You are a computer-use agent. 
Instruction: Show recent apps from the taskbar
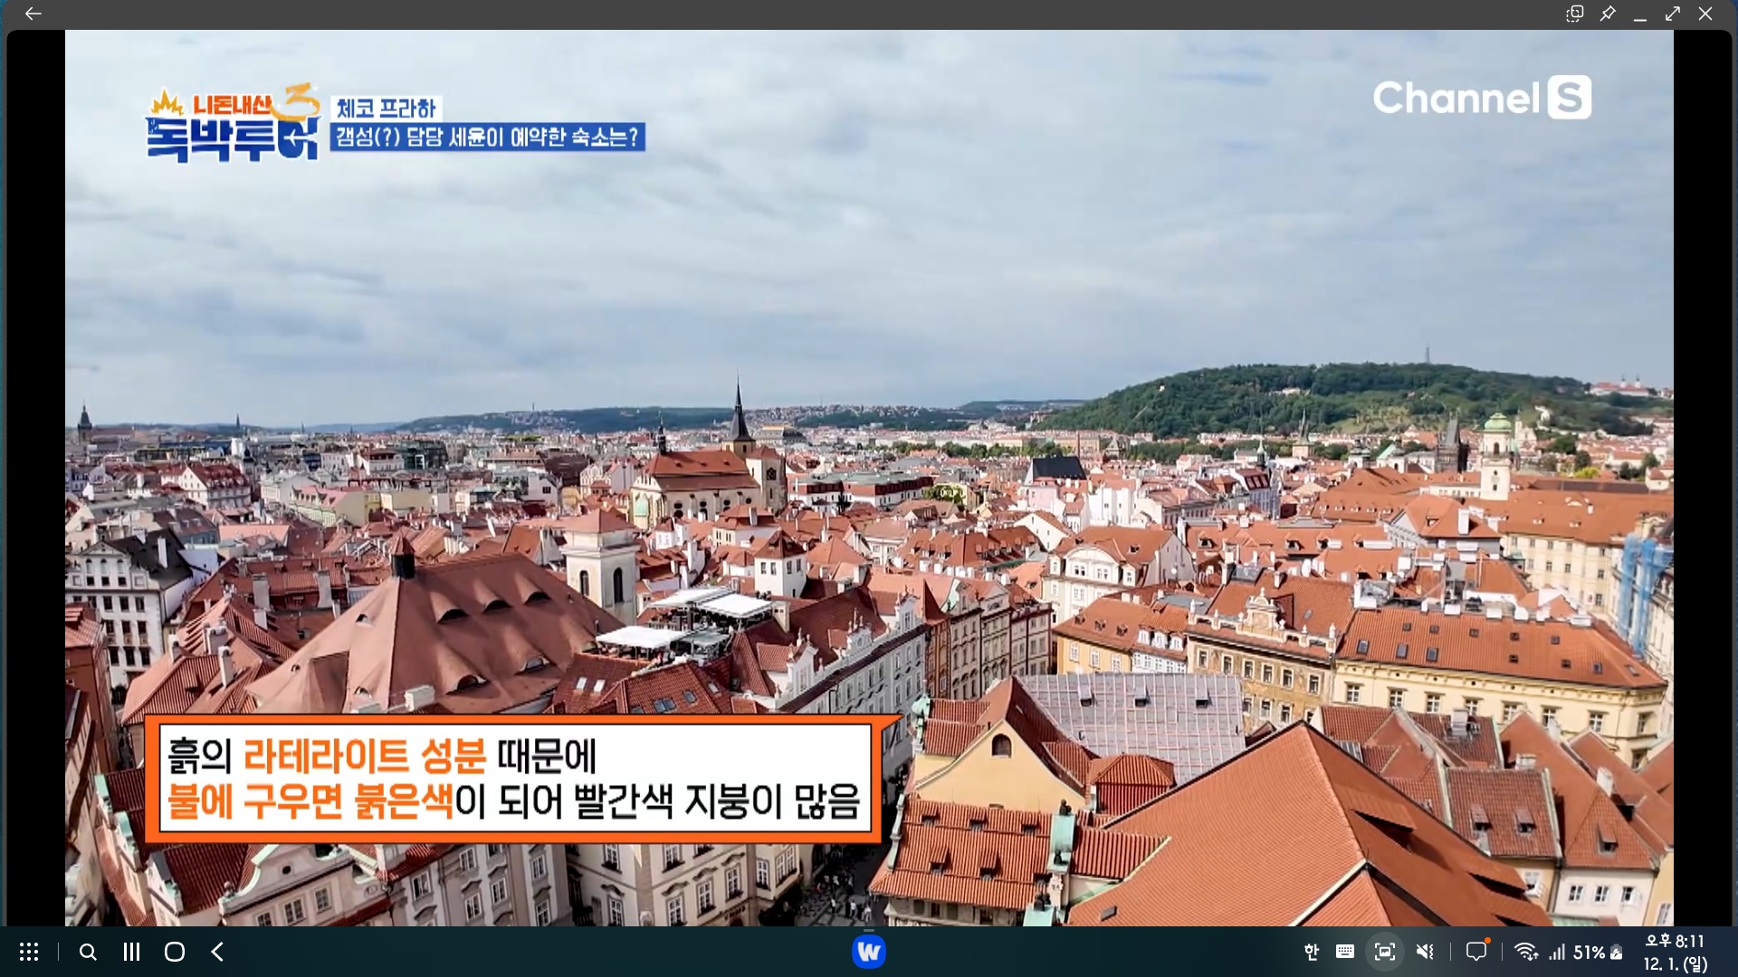click(x=131, y=952)
